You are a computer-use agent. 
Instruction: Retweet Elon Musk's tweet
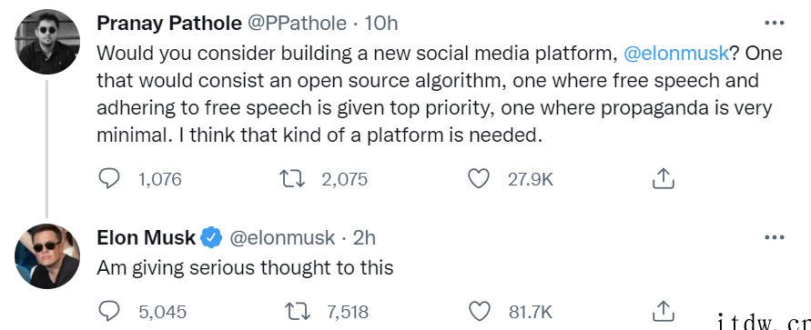tap(298, 312)
